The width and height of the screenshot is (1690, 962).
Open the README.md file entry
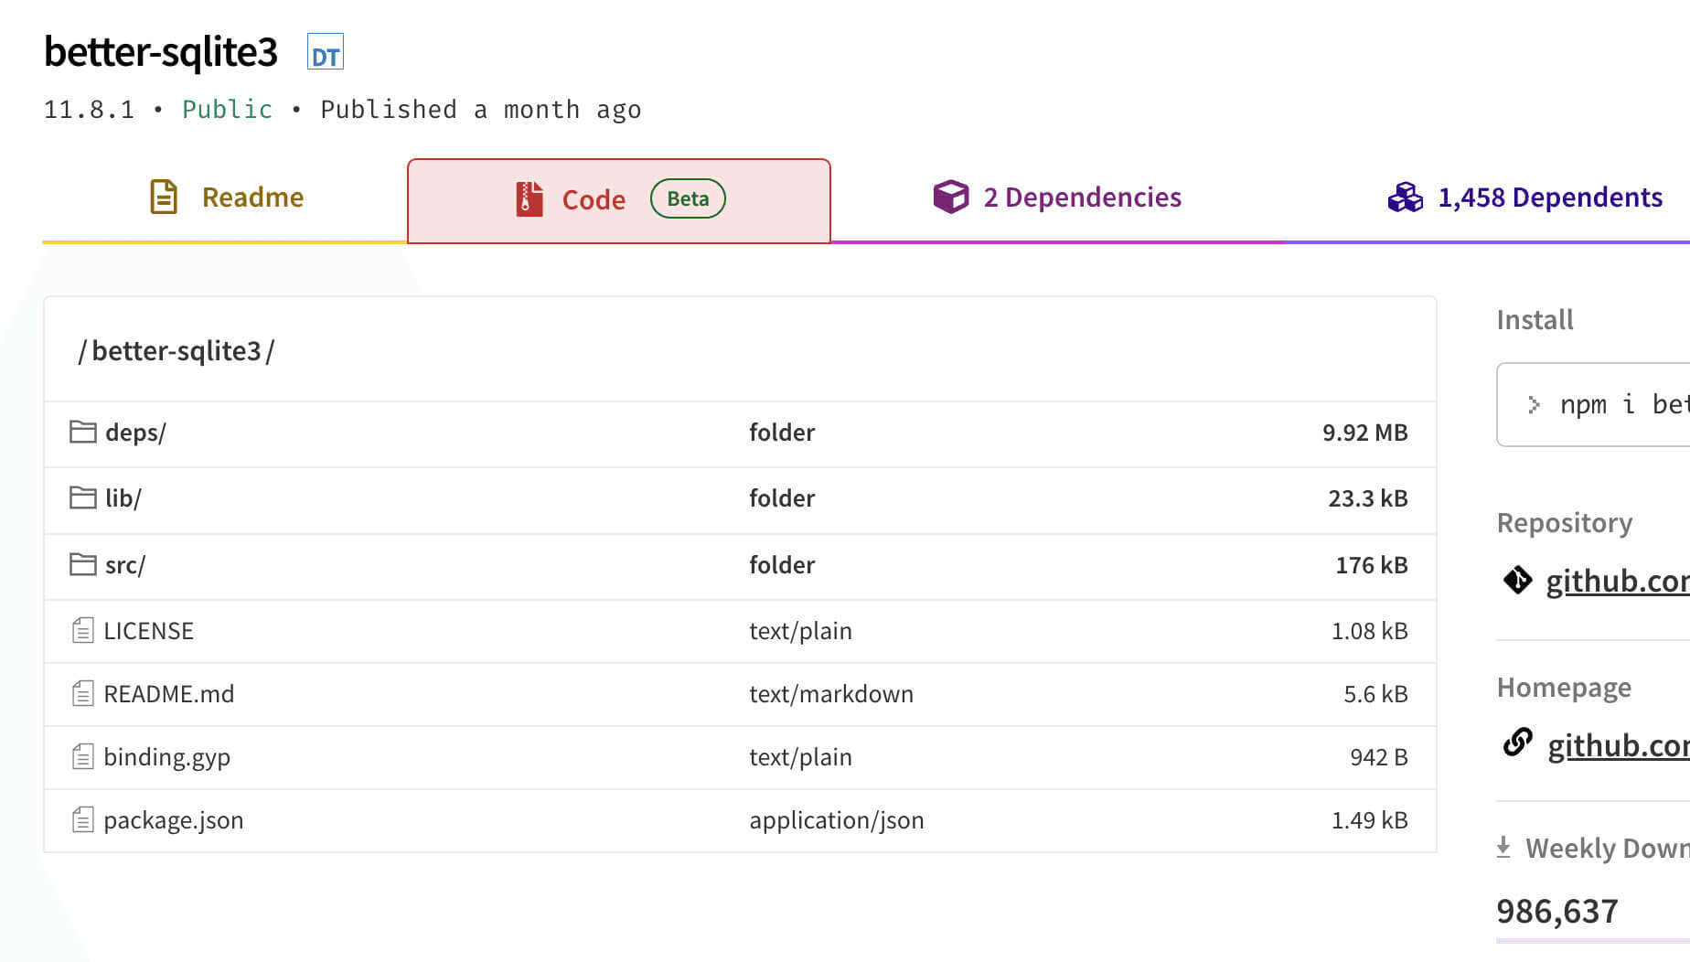168,694
